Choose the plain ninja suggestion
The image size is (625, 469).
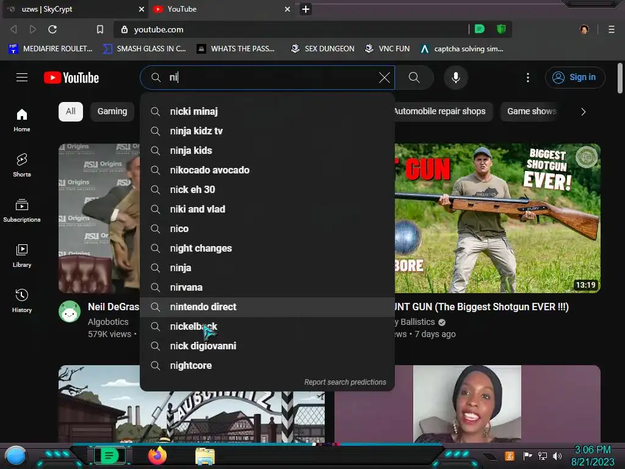click(267, 267)
